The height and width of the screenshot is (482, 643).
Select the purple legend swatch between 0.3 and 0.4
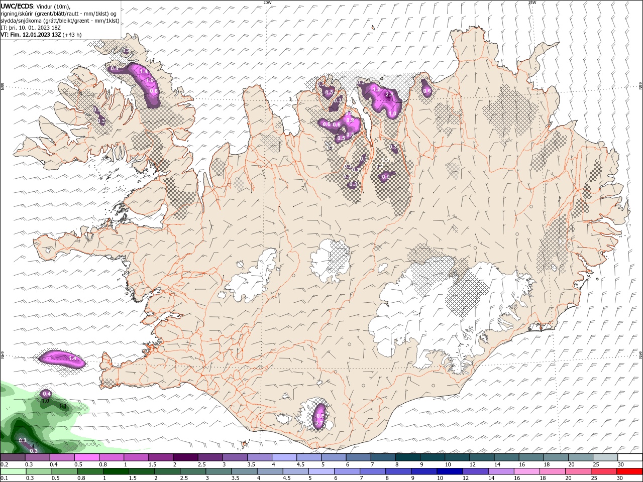[37, 457]
